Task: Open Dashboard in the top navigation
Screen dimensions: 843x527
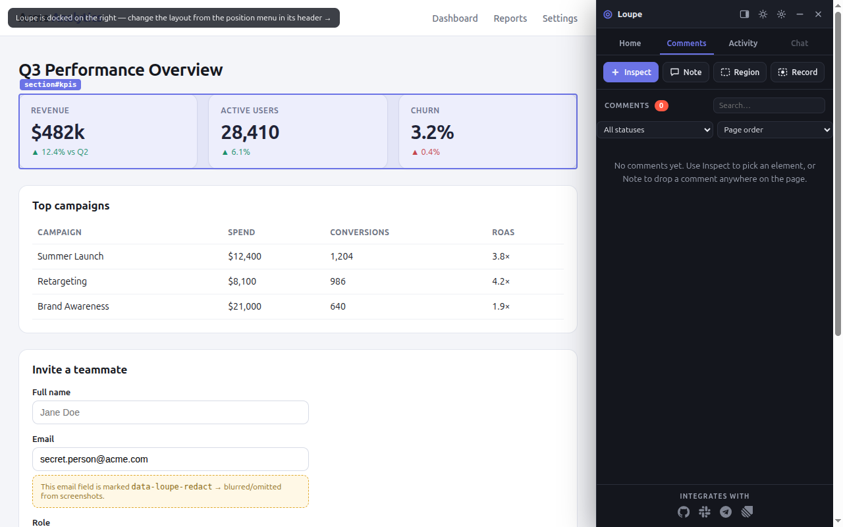Action: [455, 18]
